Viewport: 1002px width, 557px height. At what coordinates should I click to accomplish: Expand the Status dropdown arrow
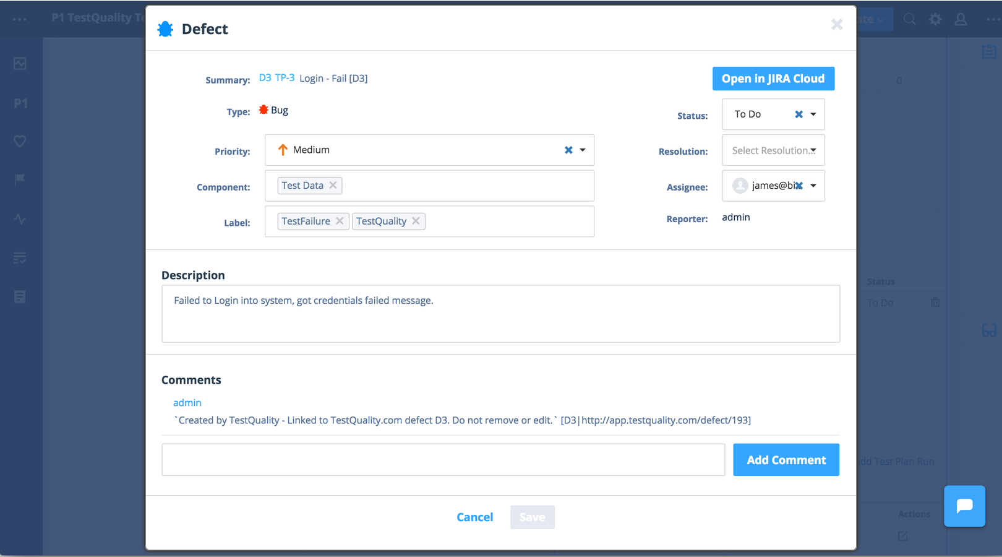pos(813,114)
